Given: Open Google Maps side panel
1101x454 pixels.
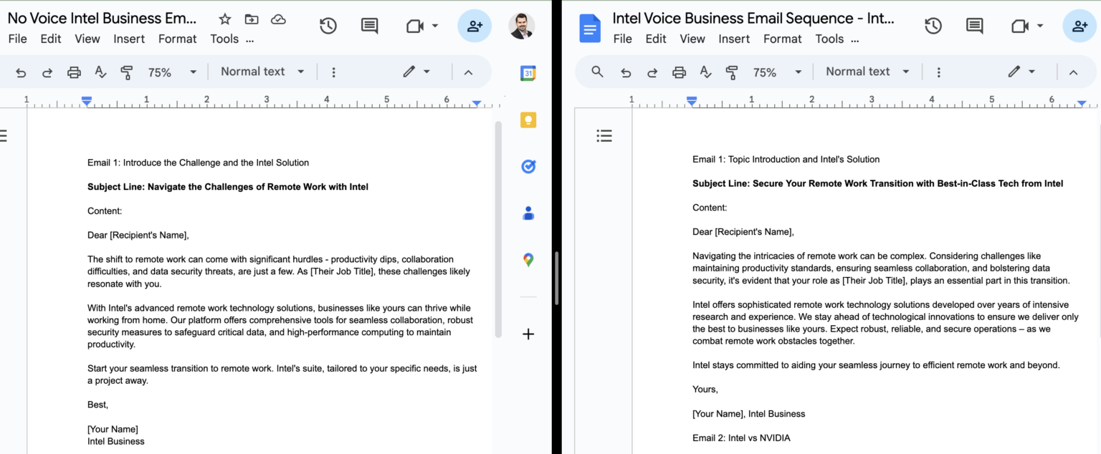Looking at the screenshot, I should tap(528, 259).
